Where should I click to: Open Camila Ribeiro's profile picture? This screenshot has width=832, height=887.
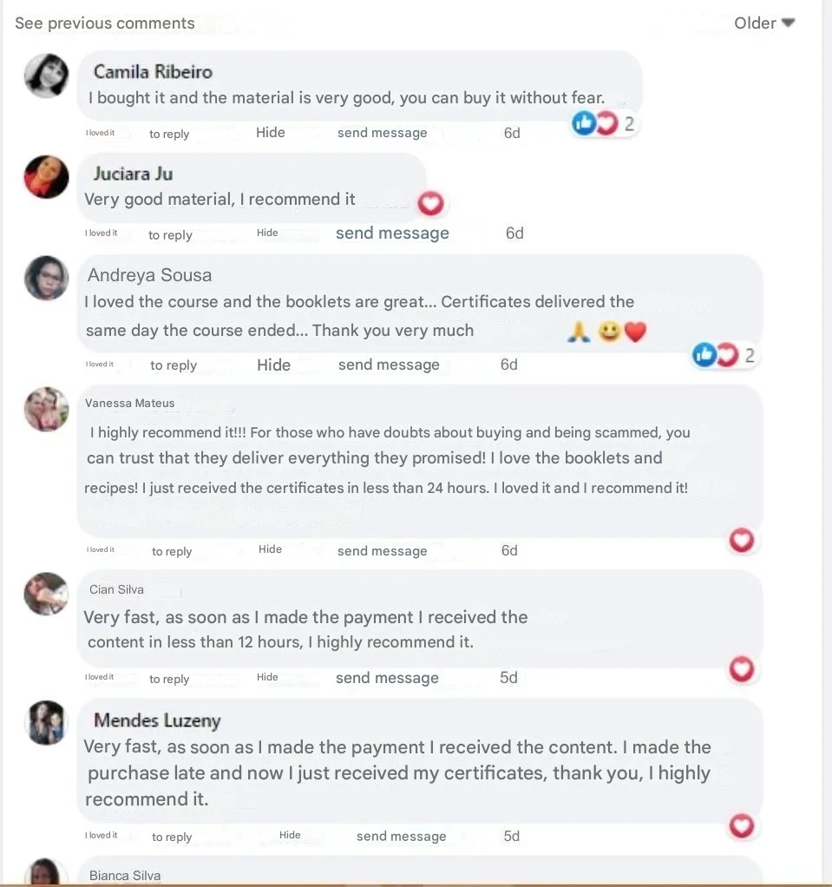click(47, 76)
